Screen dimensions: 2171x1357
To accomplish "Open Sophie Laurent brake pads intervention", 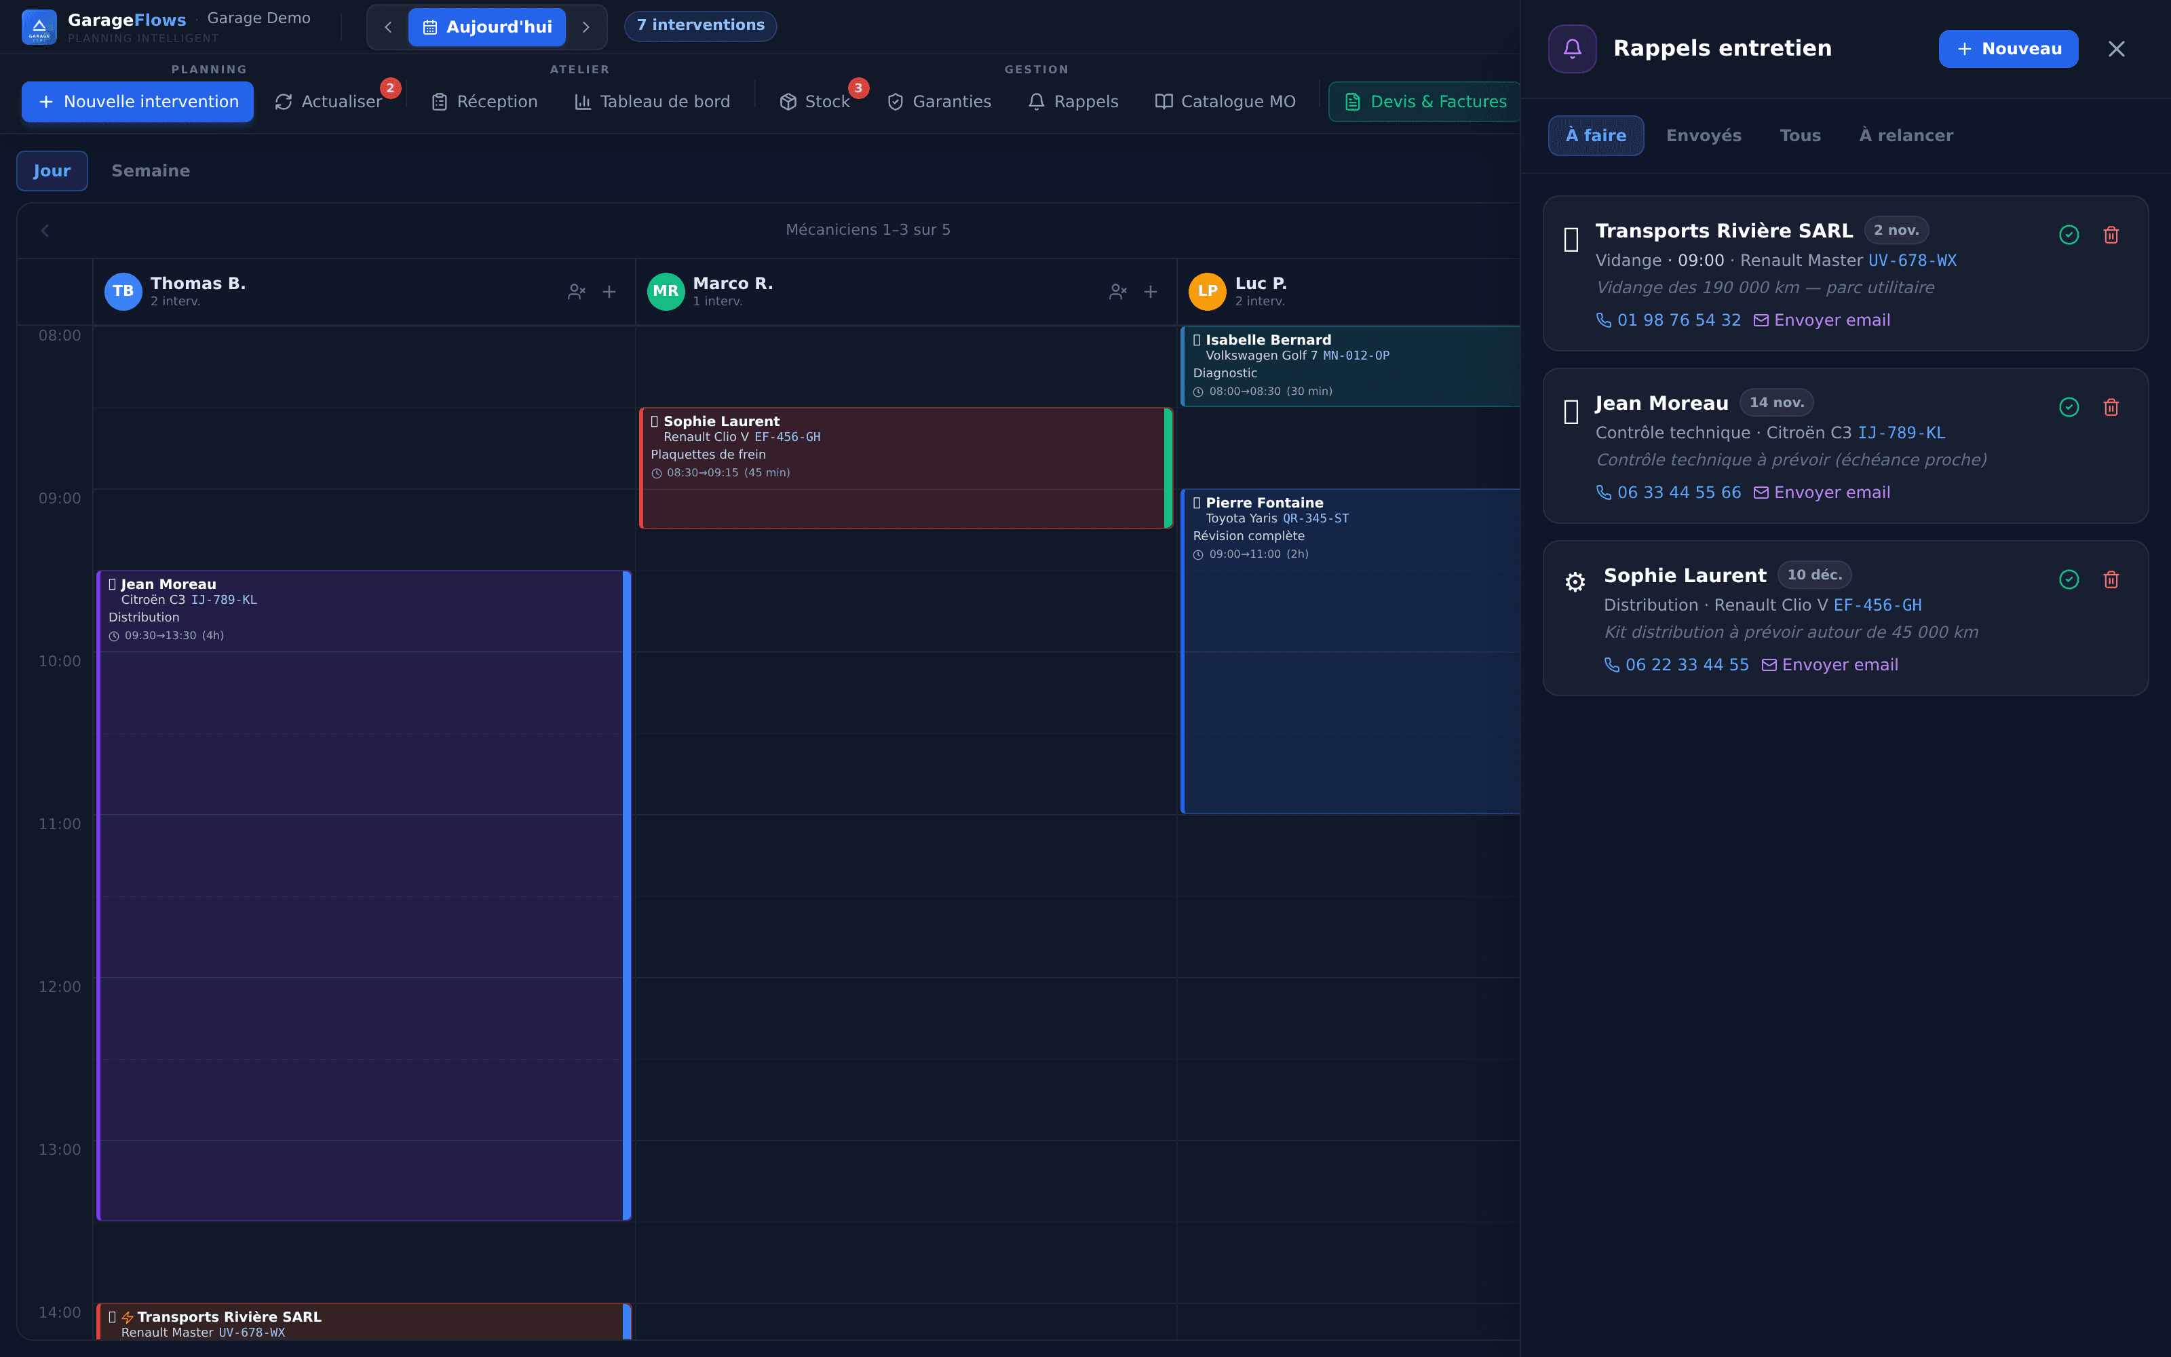I will coord(906,467).
